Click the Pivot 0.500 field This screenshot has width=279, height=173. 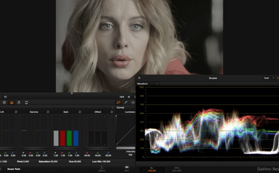click(x=23, y=161)
